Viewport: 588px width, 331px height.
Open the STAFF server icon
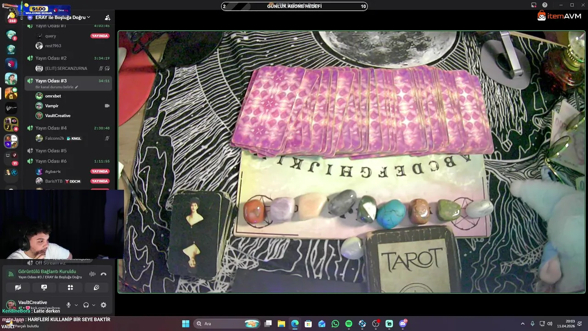(x=11, y=49)
